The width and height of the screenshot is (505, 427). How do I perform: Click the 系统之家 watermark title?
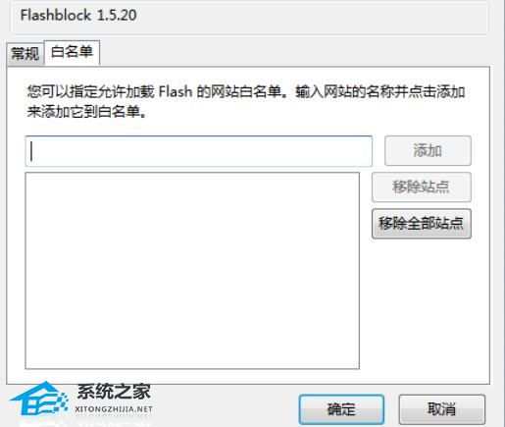114,392
